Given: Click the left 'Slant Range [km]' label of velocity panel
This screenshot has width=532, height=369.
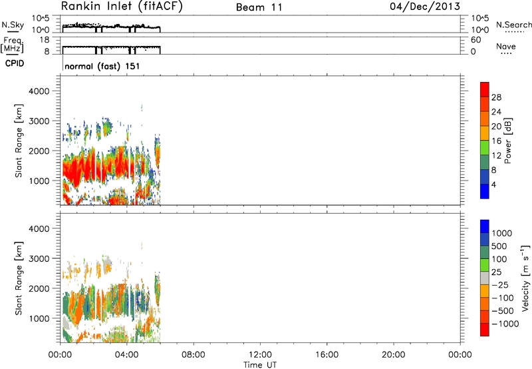Looking at the screenshot, I should coord(19,278).
